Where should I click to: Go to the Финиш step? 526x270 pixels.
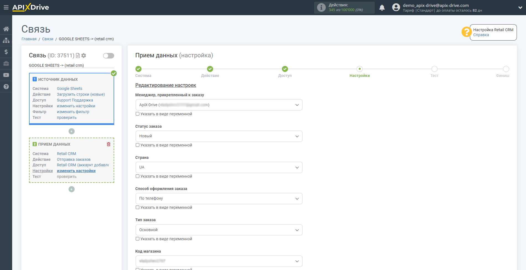click(506, 69)
